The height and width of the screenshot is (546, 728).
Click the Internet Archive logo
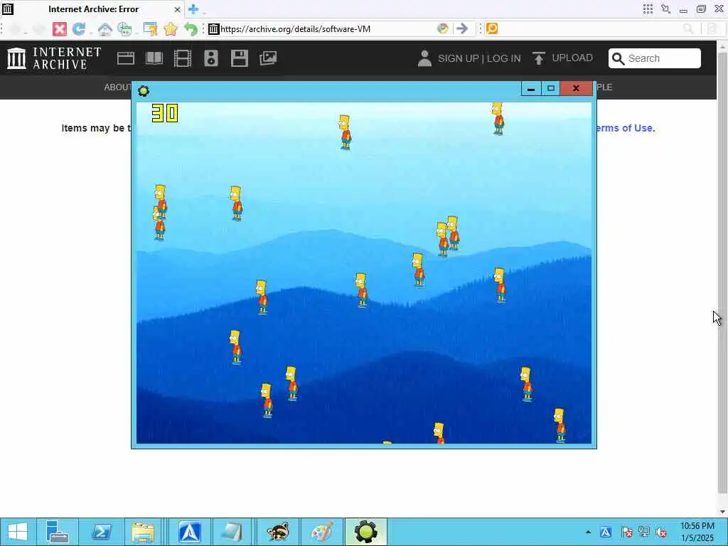coord(54,58)
